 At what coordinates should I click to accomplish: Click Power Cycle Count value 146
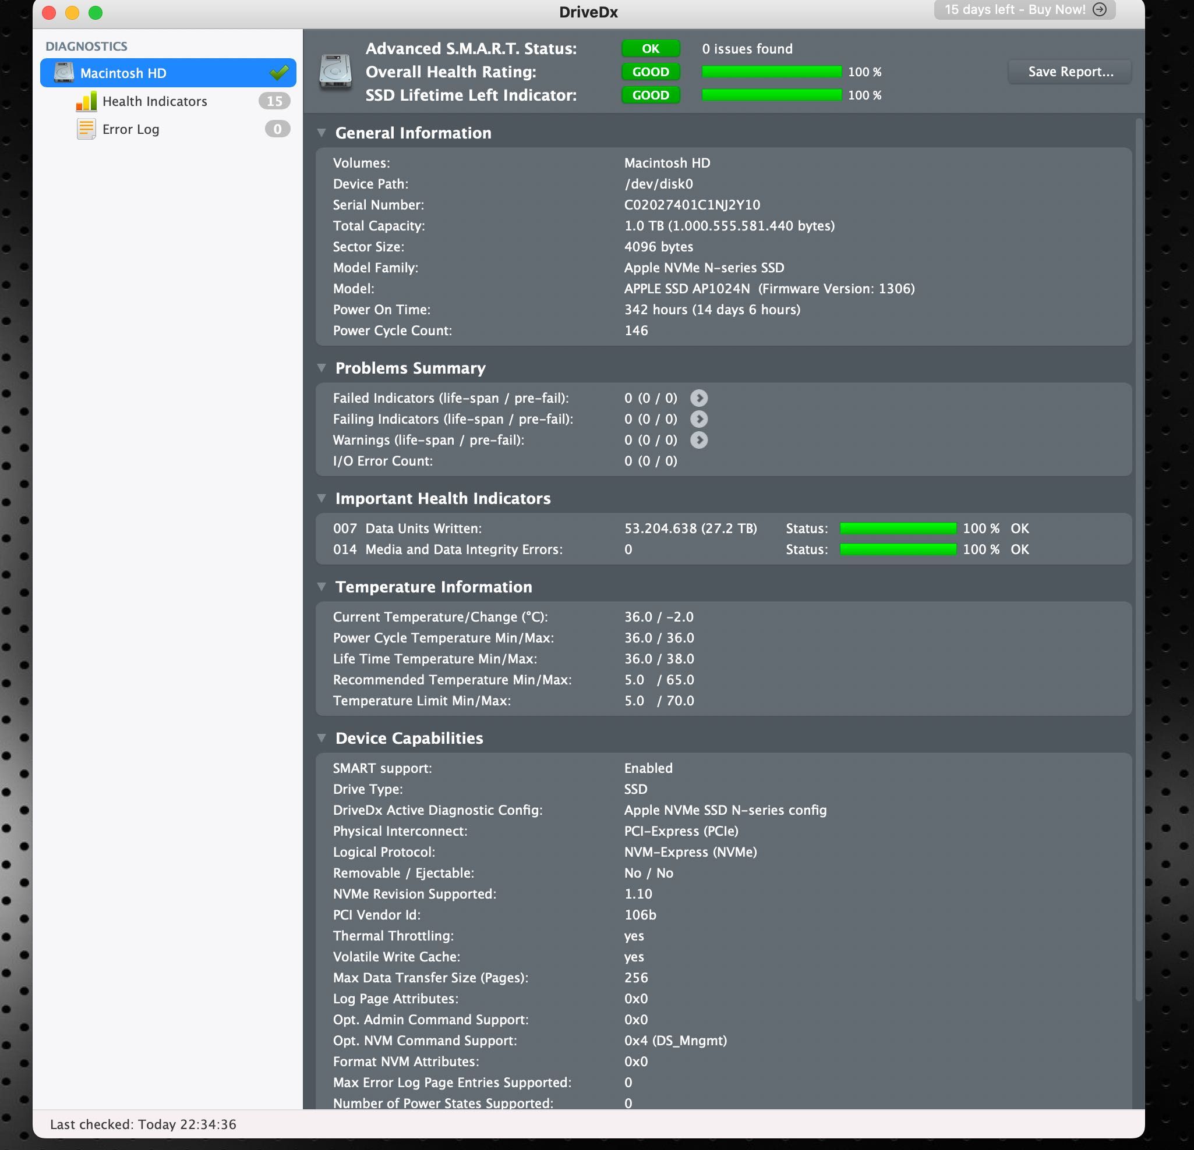[x=636, y=331]
